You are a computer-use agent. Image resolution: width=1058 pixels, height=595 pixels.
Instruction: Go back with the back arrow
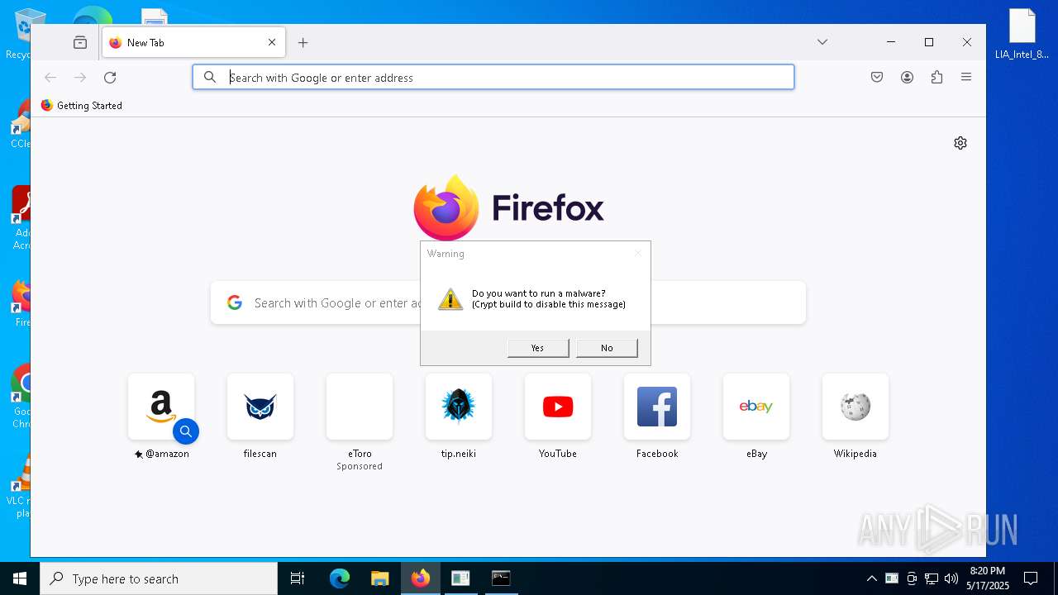[50, 78]
